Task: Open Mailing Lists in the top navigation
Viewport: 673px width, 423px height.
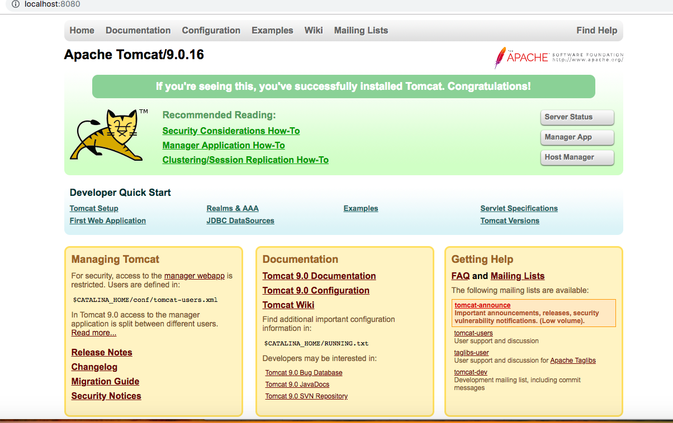Action: coord(361,31)
